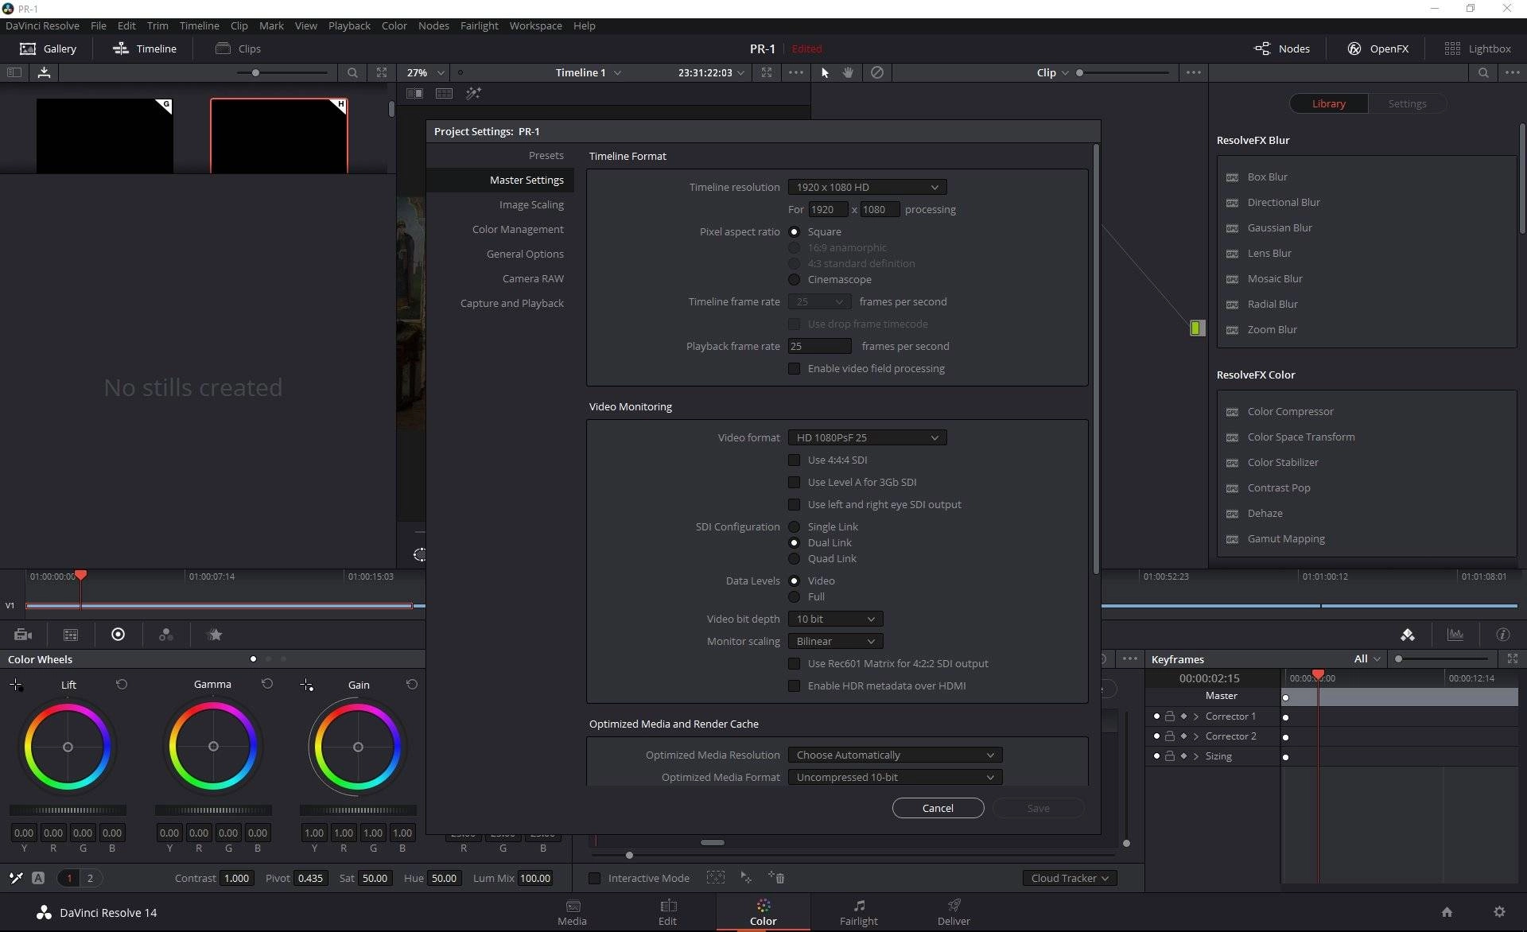The image size is (1527, 932).
Task: Open the Playback menu
Action: [349, 25]
